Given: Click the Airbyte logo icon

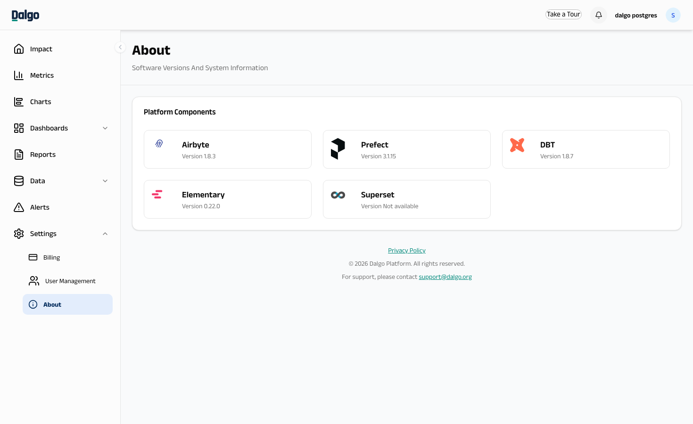Looking at the screenshot, I should click(x=159, y=144).
